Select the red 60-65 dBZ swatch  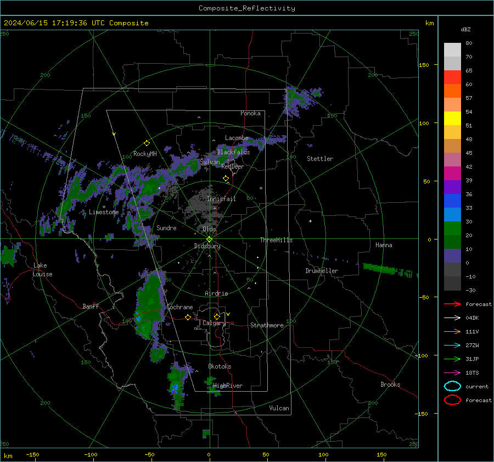[x=452, y=77]
